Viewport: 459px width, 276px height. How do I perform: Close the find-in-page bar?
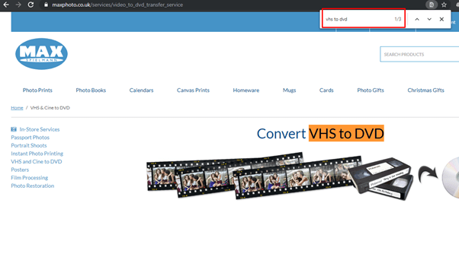pos(441,19)
